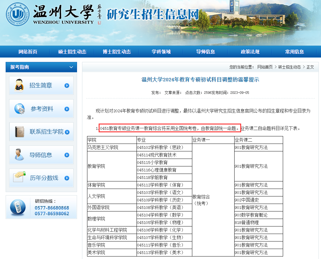Screen dimensions: 321x259
Task: Open the 网站首页 navigation tab
Action: (x=28, y=52)
